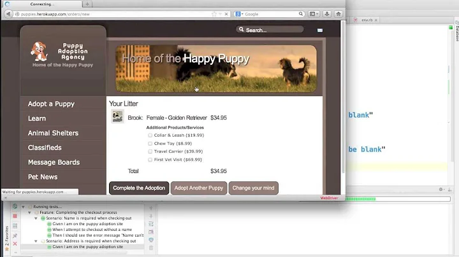
Task: Open the Database side panel tab
Action: pos(456,32)
